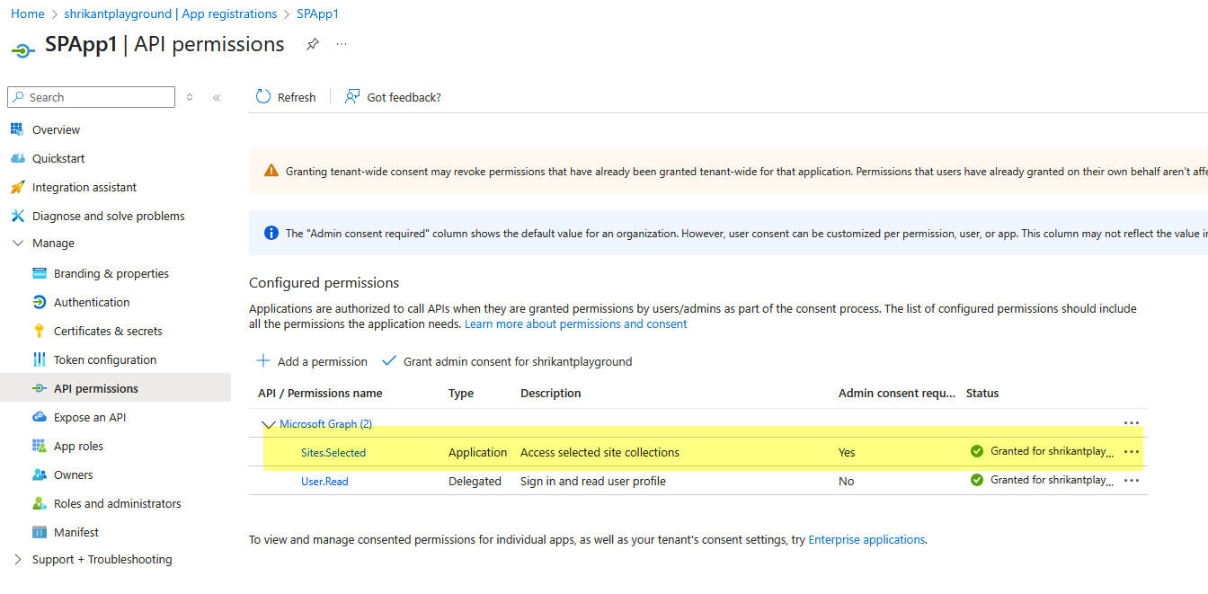The image size is (1208, 594).
Task: Open the ellipsis menu for Sites.Selected
Action: pos(1131,452)
